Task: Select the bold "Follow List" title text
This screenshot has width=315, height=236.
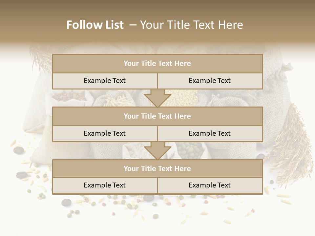Action: coord(95,25)
